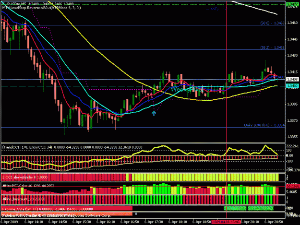Click the 1.3415 price axis value
The height and width of the screenshot is (225, 300).
tap(292, 72)
